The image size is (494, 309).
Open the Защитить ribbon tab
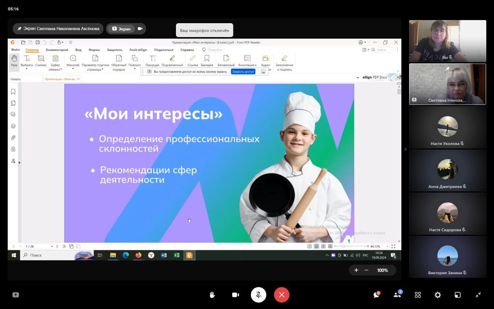pyautogui.click(x=115, y=50)
